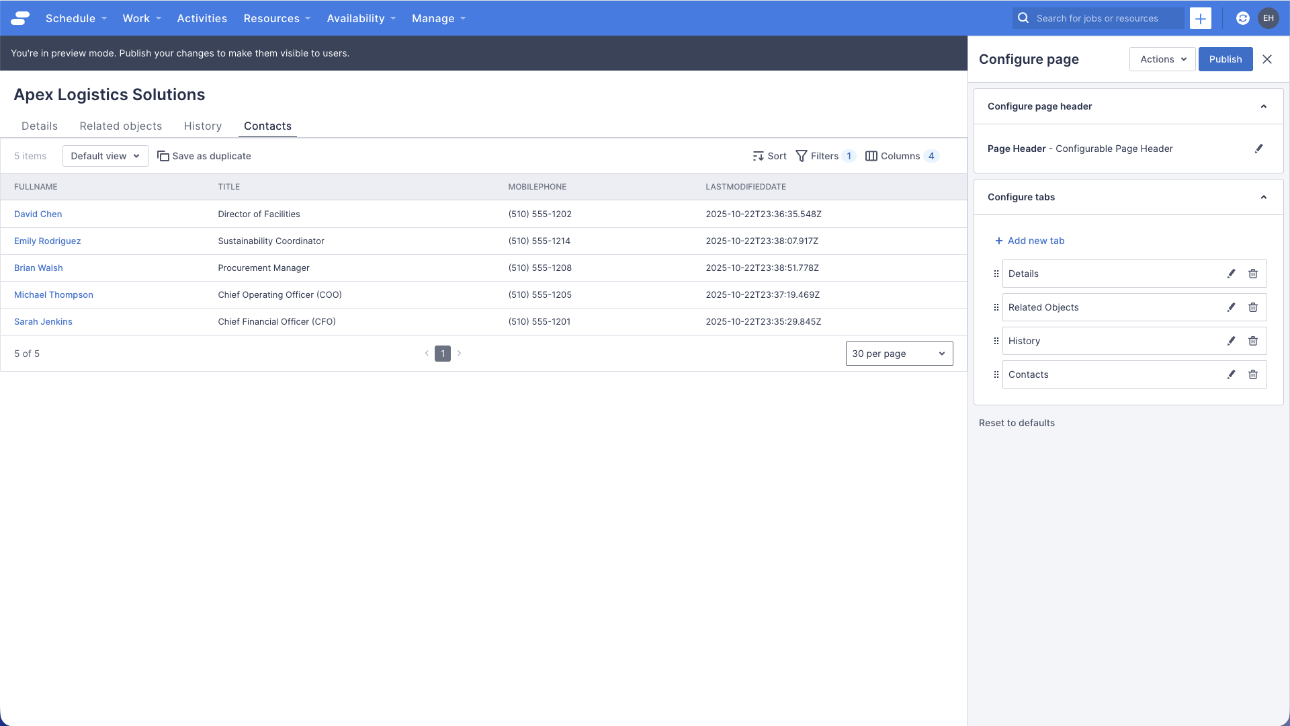Edit the Page Header with the pencil icon

1260,149
